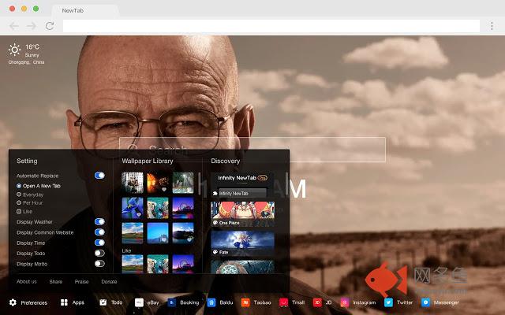
Task: Select the fire explosion wallpaper thumbnail
Action: click(158, 183)
